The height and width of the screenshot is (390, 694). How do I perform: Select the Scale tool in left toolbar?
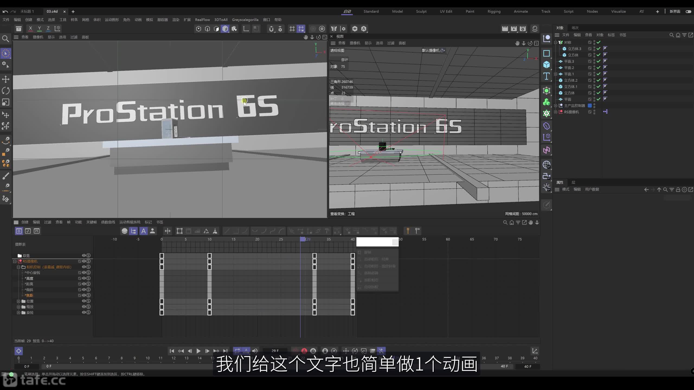click(x=6, y=102)
